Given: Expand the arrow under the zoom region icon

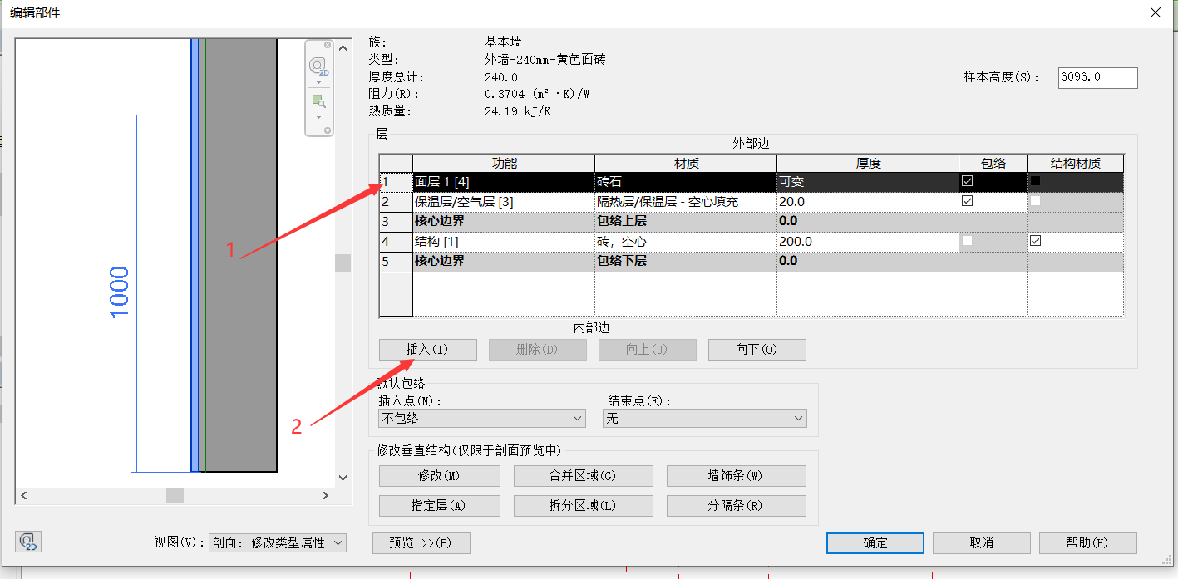Looking at the screenshot, I should (318, 117).
